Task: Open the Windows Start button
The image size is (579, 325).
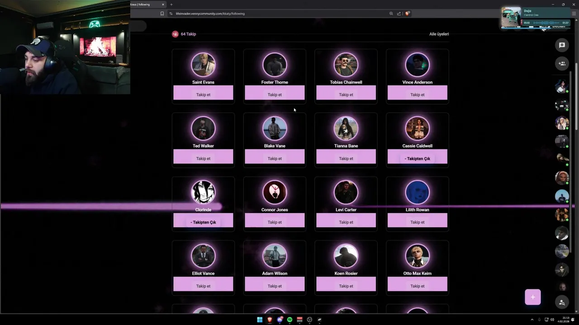Action: tap(260, 320)
